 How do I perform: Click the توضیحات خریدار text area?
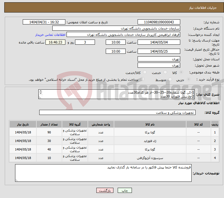pos(103,173)
